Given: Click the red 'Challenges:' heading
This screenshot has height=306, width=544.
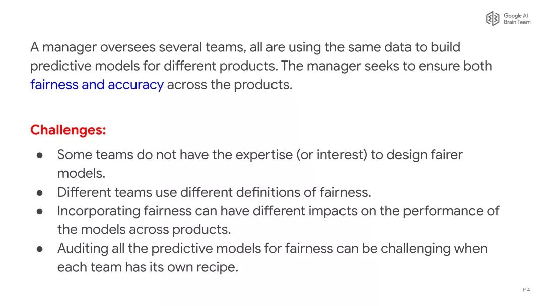Looking at the screenshot, I should click(x=68, y=130).
